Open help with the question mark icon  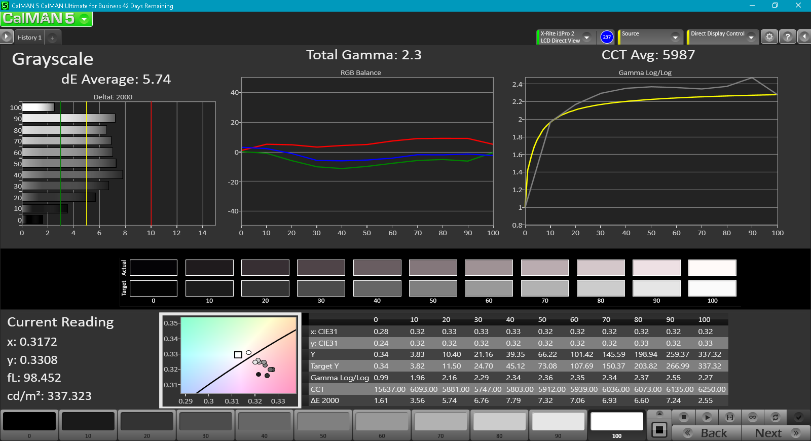pos(787,37)
